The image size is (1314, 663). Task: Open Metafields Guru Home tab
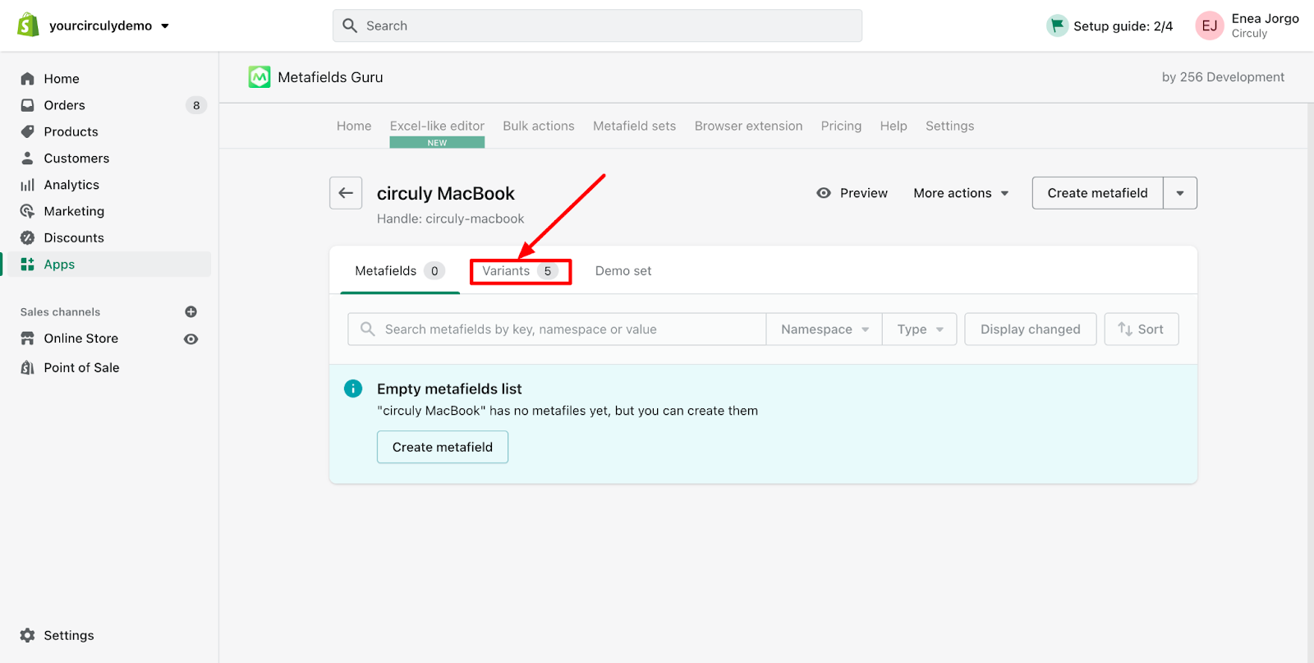click(354, 126)
